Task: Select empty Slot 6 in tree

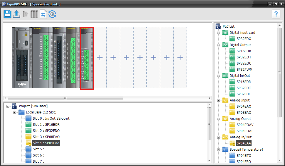Action: (38, 155)
